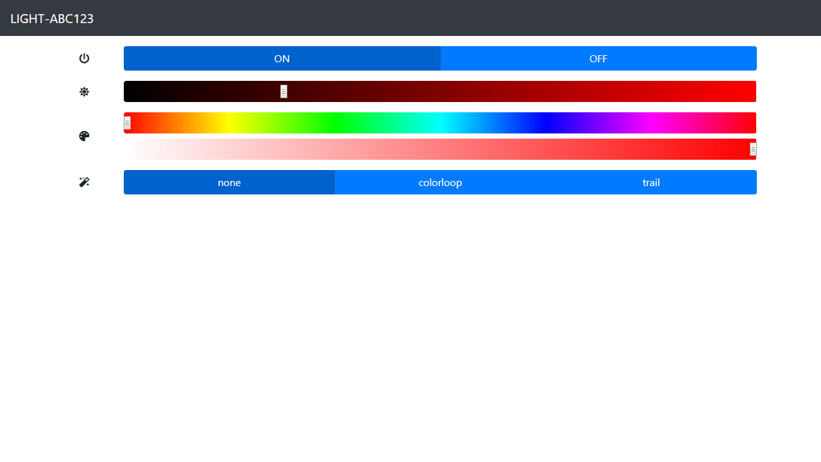Enable the colorloop effect
Screen dimensions: 821x462
(440, 182)
